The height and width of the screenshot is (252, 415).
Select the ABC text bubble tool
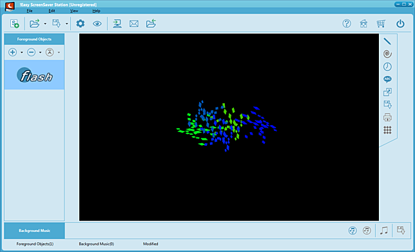[x=387, y=79]
